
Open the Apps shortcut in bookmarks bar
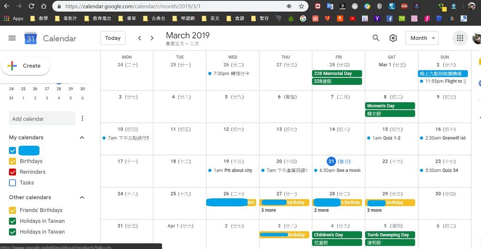coord(14,18)
